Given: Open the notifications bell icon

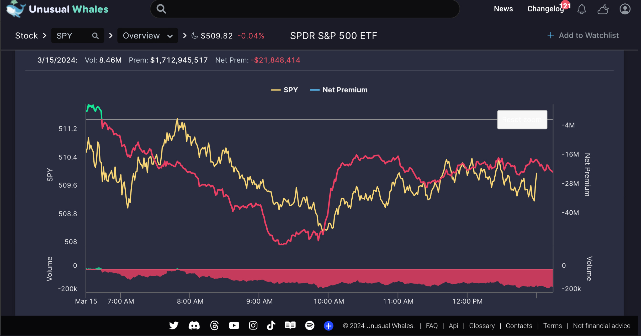Looking at the screenshot, I should pyautogui.click(x=581, y=9).
